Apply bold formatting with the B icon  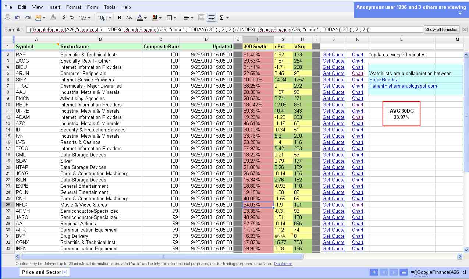coord(118,17)
